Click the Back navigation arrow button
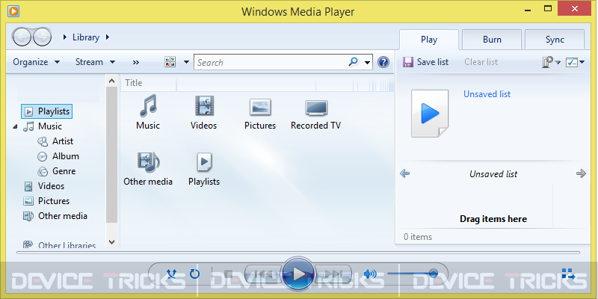 22,37
